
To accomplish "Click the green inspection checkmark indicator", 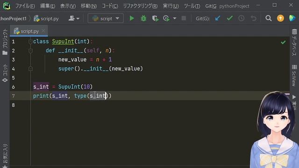I will [x=283, y=42].
